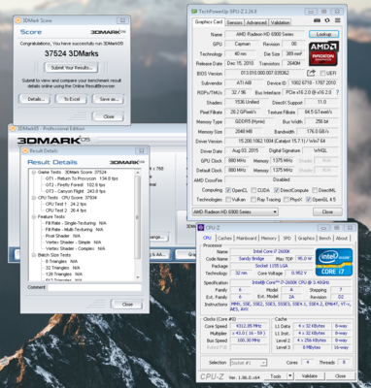Viewport: 371px width, 388px height.
Task: Collapse the Feature Tests tree node
Action: [x=34, y=216]
